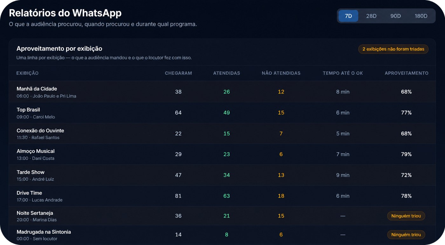Sort by the EXIBIÇÃO column header

[27, 73]
